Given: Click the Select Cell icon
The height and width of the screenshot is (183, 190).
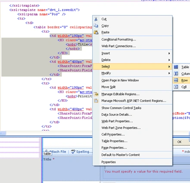Looking at the screenshot, I should coord(176,87).
